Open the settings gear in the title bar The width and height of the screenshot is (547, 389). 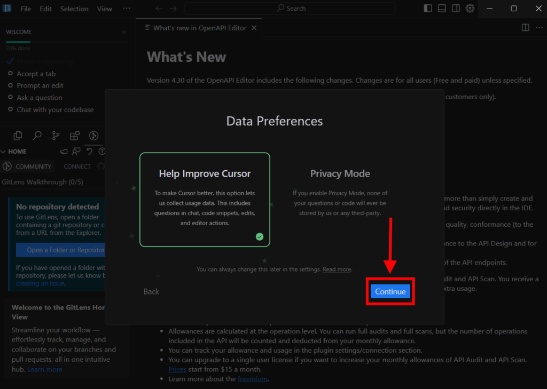470,9
